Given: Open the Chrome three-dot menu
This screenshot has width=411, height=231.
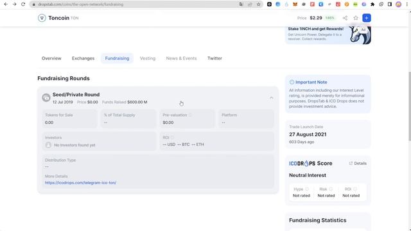Looking at the screenshot, I should (x=407, y=4).
